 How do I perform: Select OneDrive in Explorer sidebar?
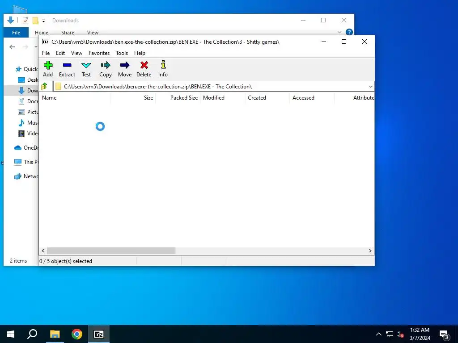point(26,147)
